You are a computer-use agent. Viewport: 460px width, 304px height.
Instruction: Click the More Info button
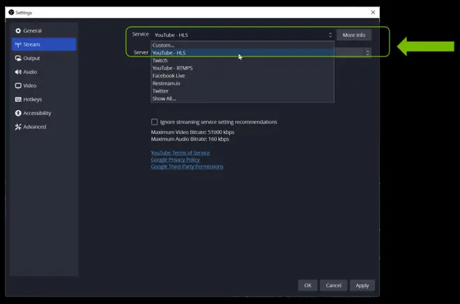354,35
